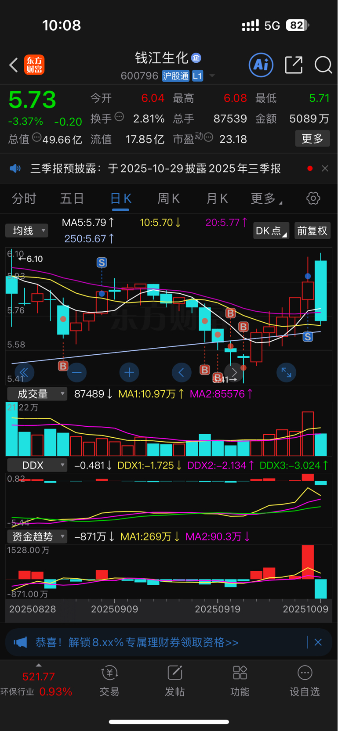Dismiss the 三季报预披露 notice
This screenshot has width=338, height=731.
[325, 169]
